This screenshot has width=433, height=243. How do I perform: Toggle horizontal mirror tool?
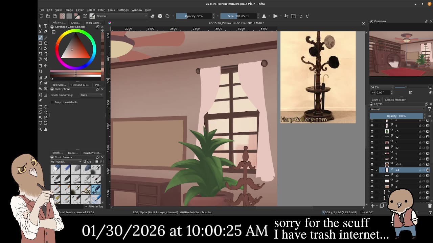click(264, 16)
